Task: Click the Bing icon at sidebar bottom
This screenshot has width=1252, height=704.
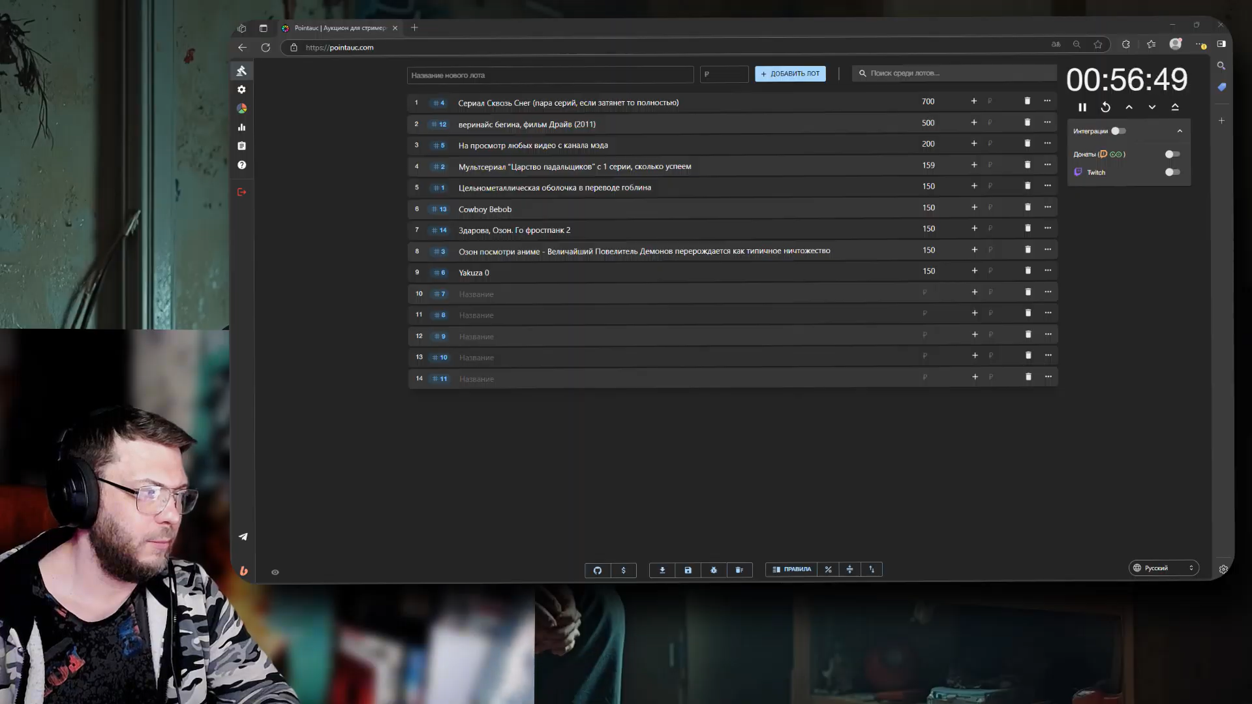Action: 243,571
